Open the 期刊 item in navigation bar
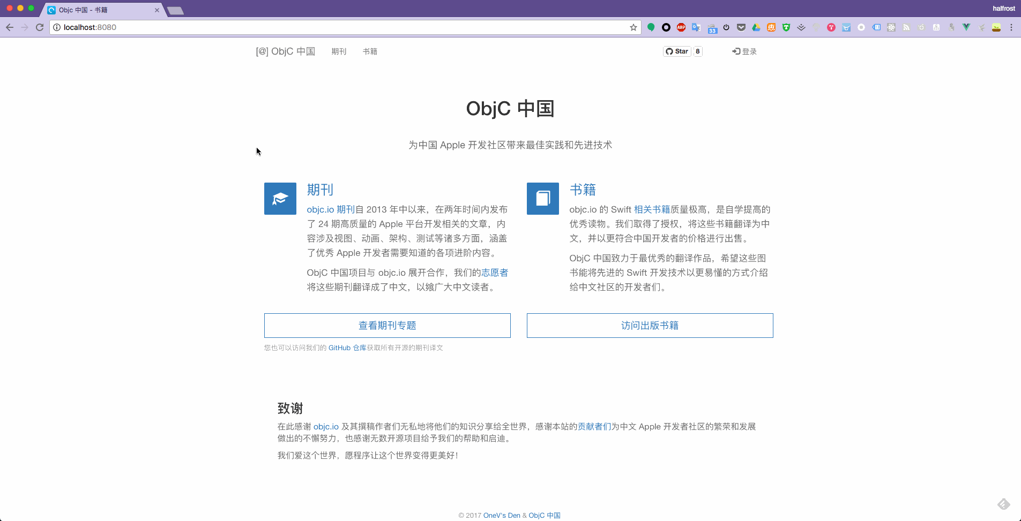Viewport: 1021px width, 521px height. tap(339, 51)
